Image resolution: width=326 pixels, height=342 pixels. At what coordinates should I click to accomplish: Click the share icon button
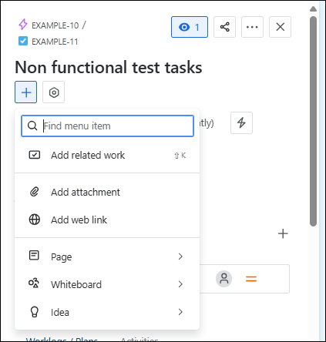[224, 27]
